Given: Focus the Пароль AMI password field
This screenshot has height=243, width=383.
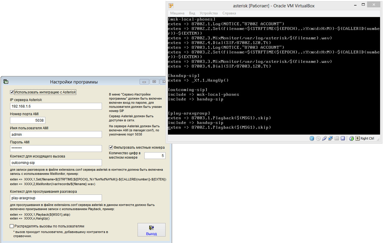Looking at the screenshot, I should 56,148.
